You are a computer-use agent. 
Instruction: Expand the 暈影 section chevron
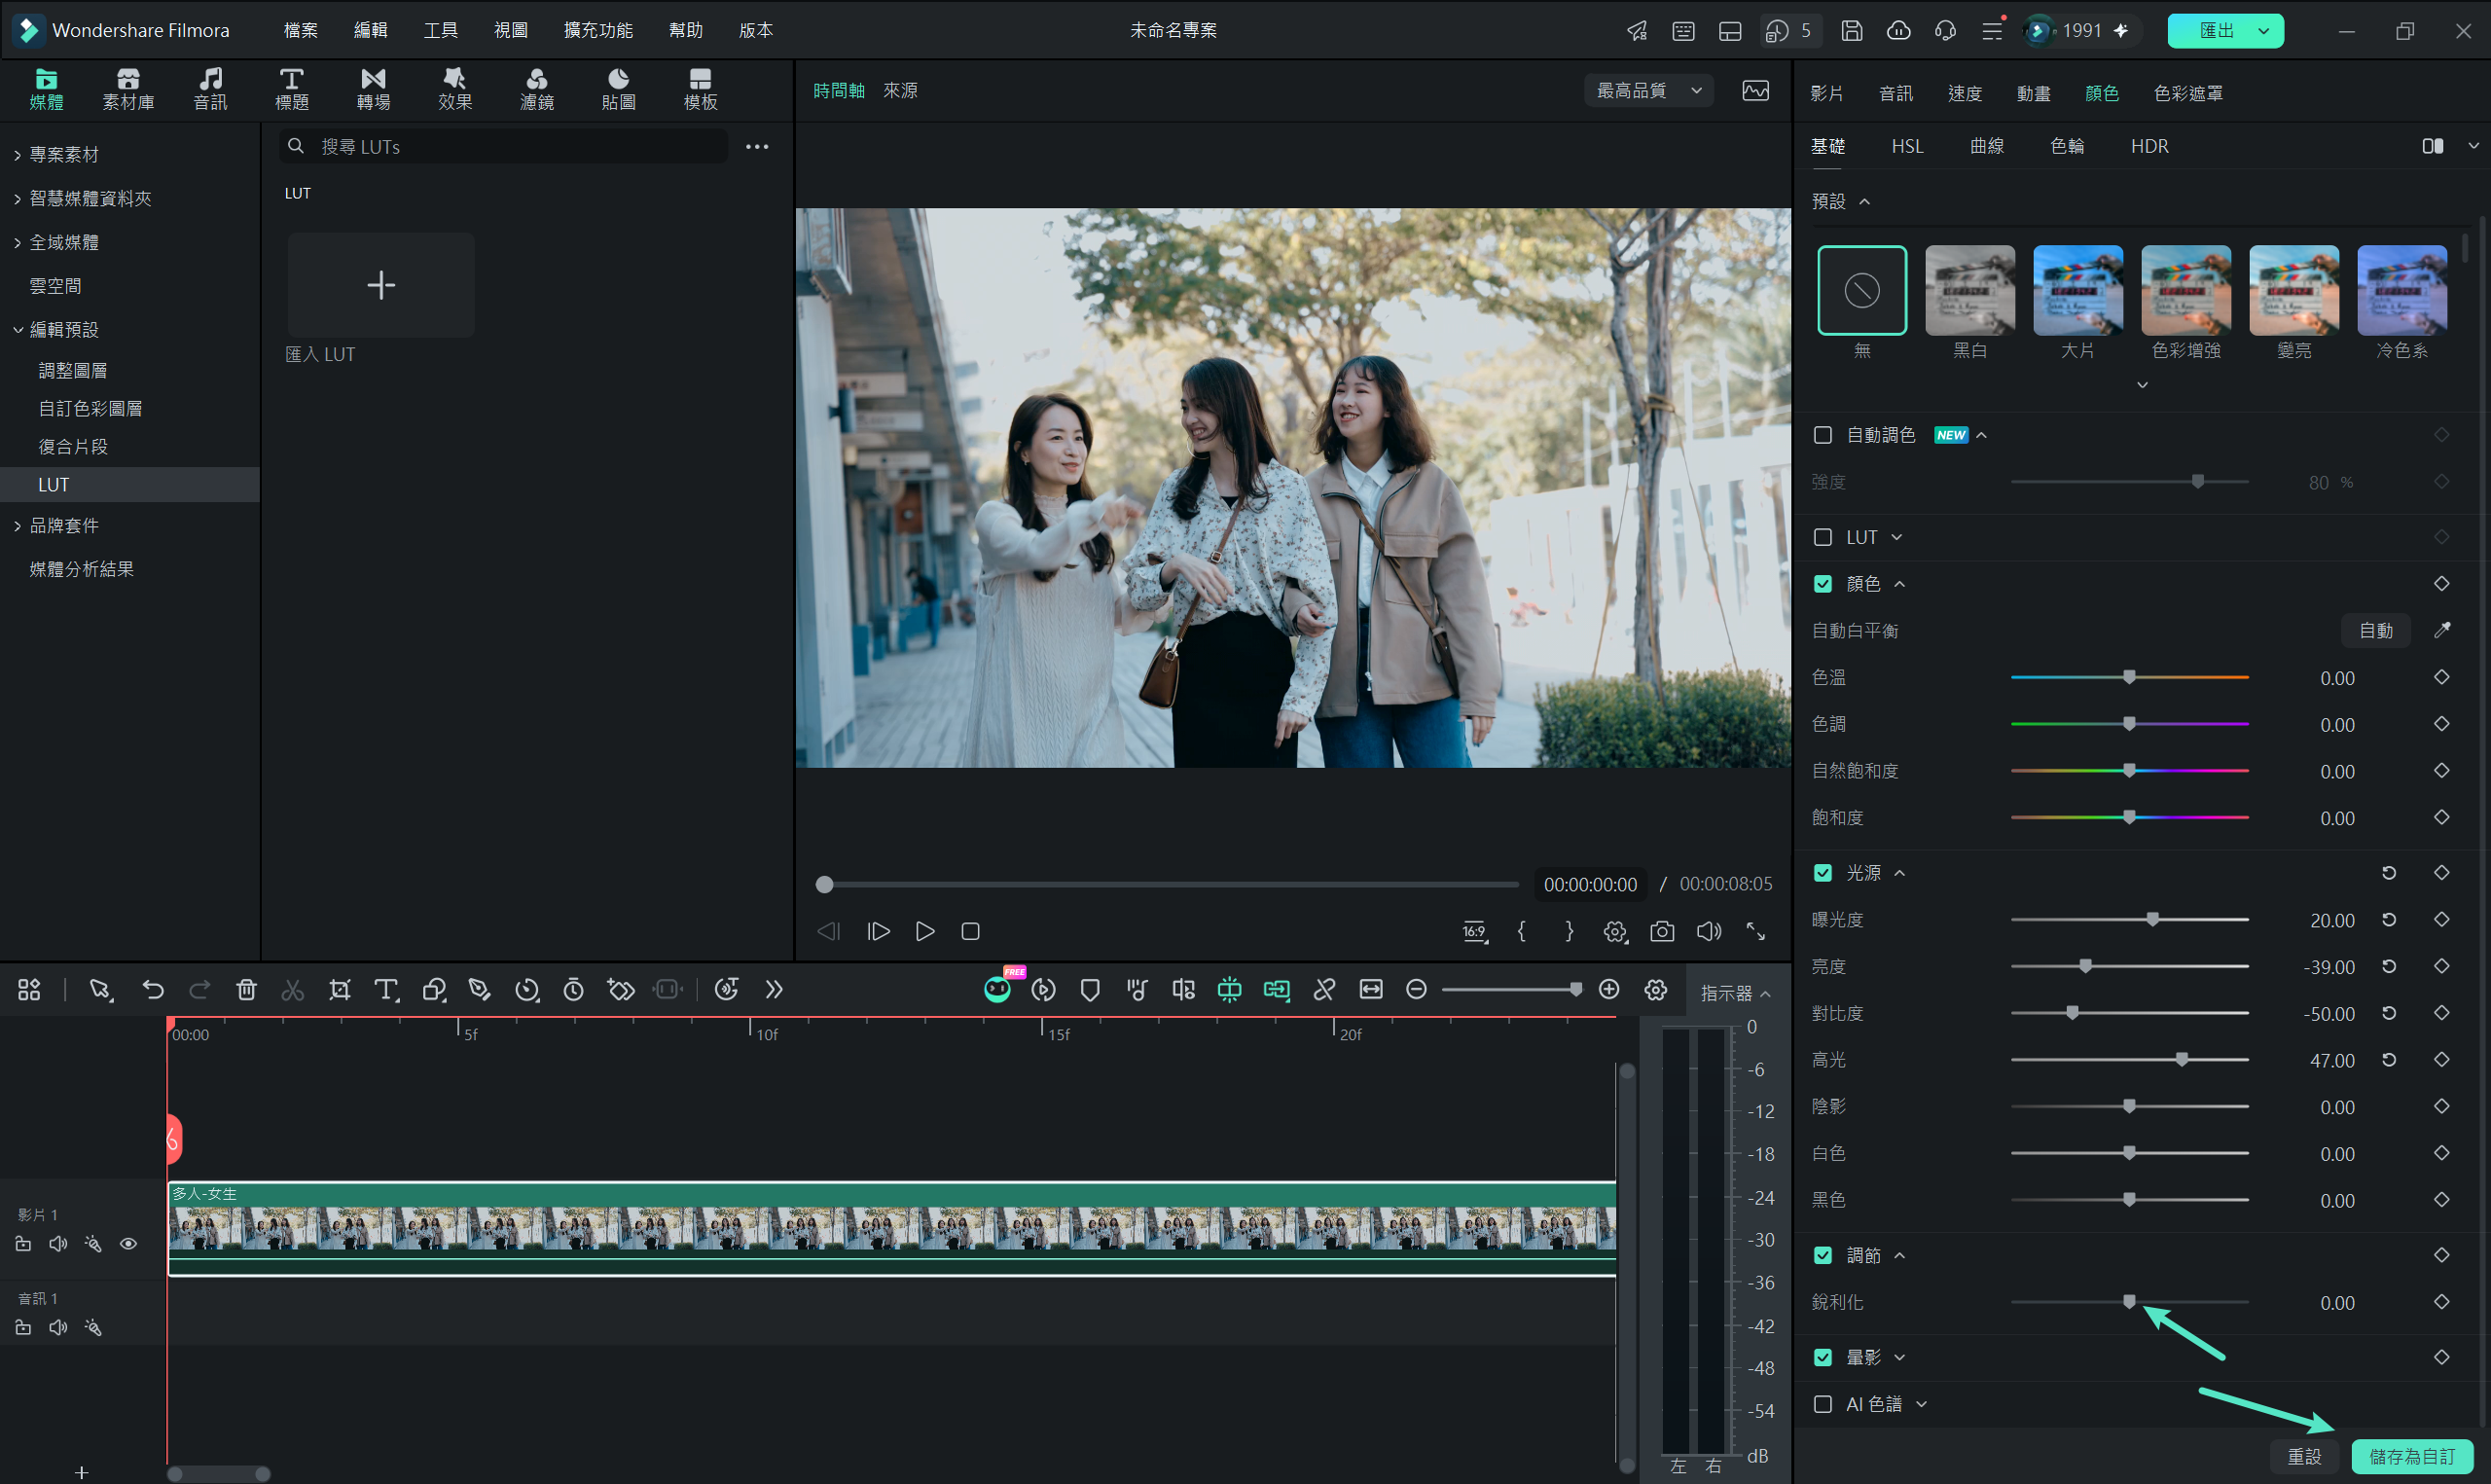(1900, 1357)
